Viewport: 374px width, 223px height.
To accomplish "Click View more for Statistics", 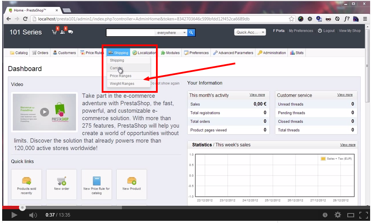I will [348, 144].
